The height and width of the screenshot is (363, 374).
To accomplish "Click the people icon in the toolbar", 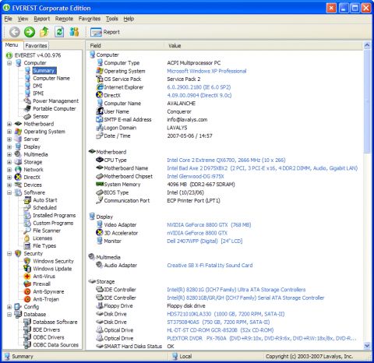I will (74, 32).
